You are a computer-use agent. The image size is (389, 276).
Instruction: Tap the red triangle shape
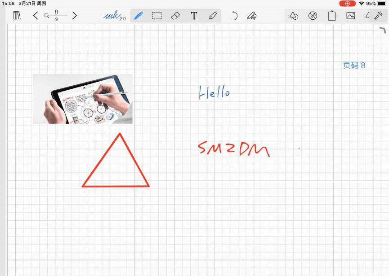(x=116, y=160)
